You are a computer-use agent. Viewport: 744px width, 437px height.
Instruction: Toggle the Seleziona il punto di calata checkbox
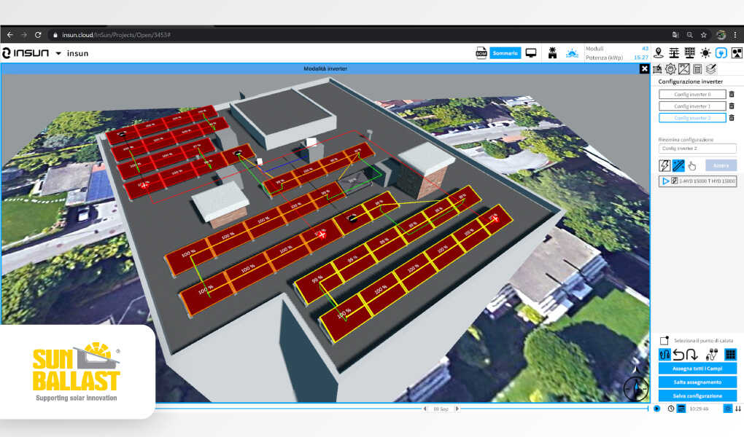(x=664, y=340)
